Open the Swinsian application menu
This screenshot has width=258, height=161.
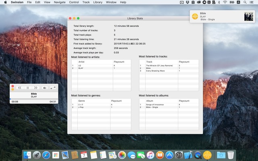pyautogui.click(x=17, y=2)
